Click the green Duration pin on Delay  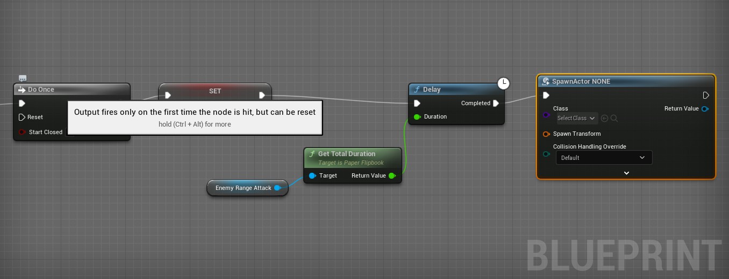click(417, 116)
